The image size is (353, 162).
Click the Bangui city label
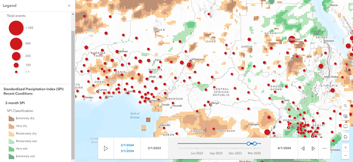tap(215, 103)
